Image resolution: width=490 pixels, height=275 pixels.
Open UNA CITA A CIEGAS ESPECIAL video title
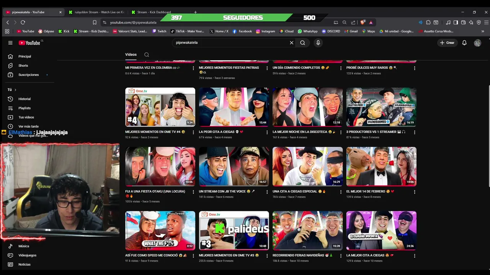pyautogui.click(x=299, y=191)
